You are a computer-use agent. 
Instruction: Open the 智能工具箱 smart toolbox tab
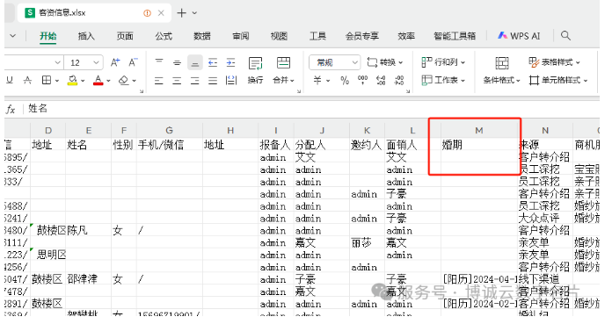click(455, 36)
